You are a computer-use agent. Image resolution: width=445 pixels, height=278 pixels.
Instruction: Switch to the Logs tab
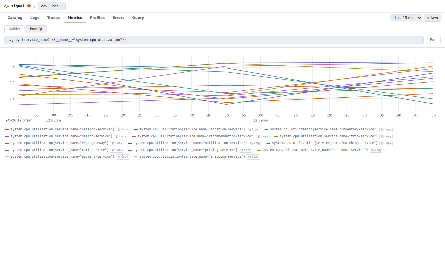35,18
